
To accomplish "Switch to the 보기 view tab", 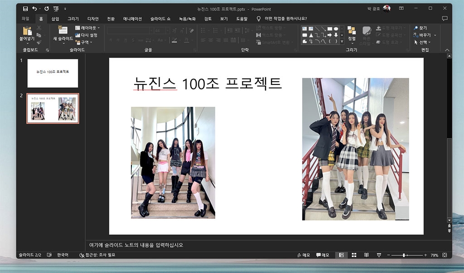I will pos(224,19).
